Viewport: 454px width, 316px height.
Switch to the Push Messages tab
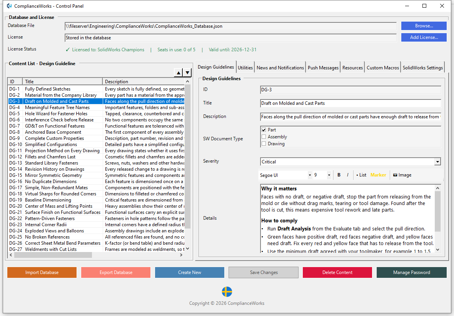coord(323,68)
